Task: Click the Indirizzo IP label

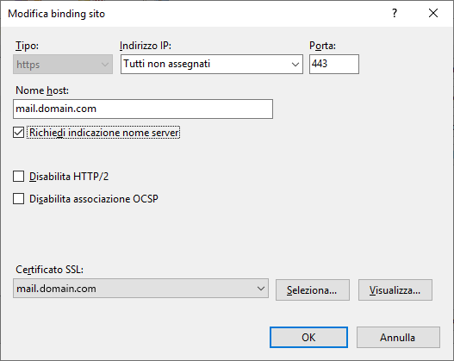Action: pyautogui.click(x=146, y=46)
